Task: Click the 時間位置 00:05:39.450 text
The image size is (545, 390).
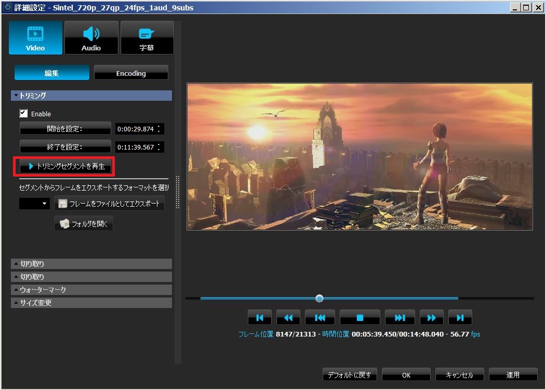Action: tap(360, 334)
